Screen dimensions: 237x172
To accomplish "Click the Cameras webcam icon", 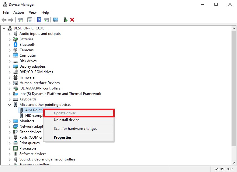I will click(x=16, y=50).
